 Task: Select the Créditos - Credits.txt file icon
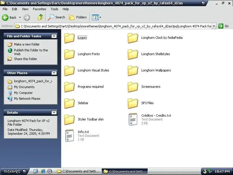(133, 119)
